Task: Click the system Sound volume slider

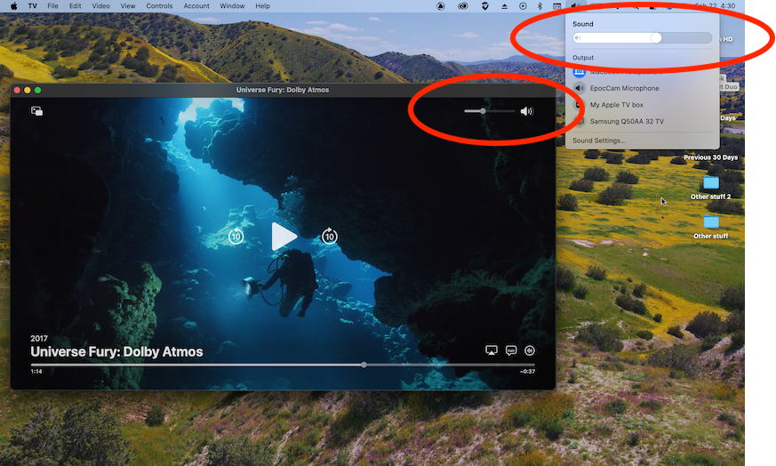Action: pos(643,38)
